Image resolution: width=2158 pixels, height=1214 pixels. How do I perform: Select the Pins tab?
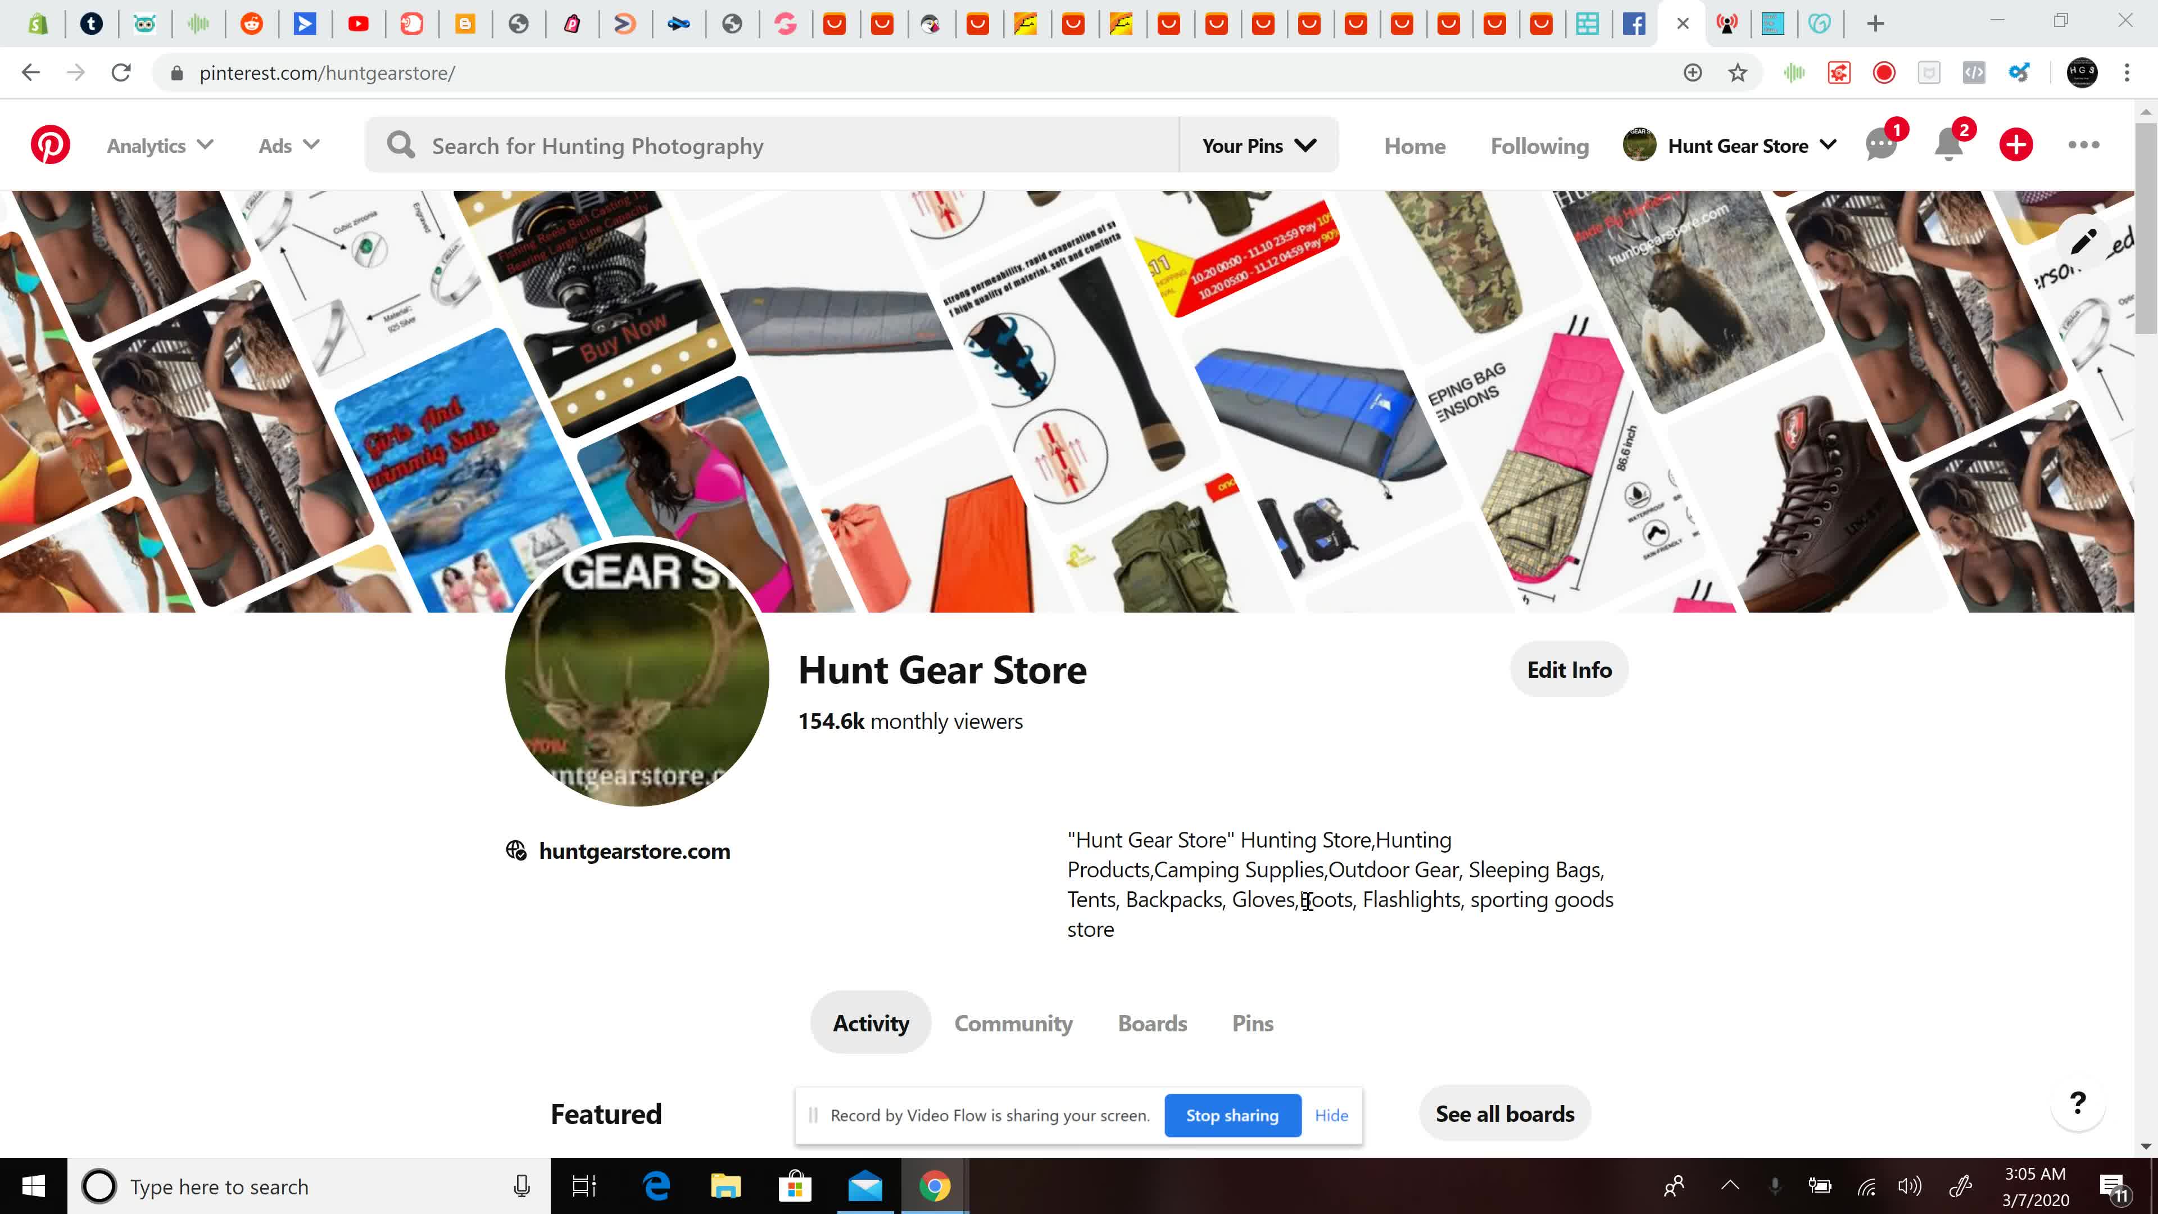[1253, 1023]
